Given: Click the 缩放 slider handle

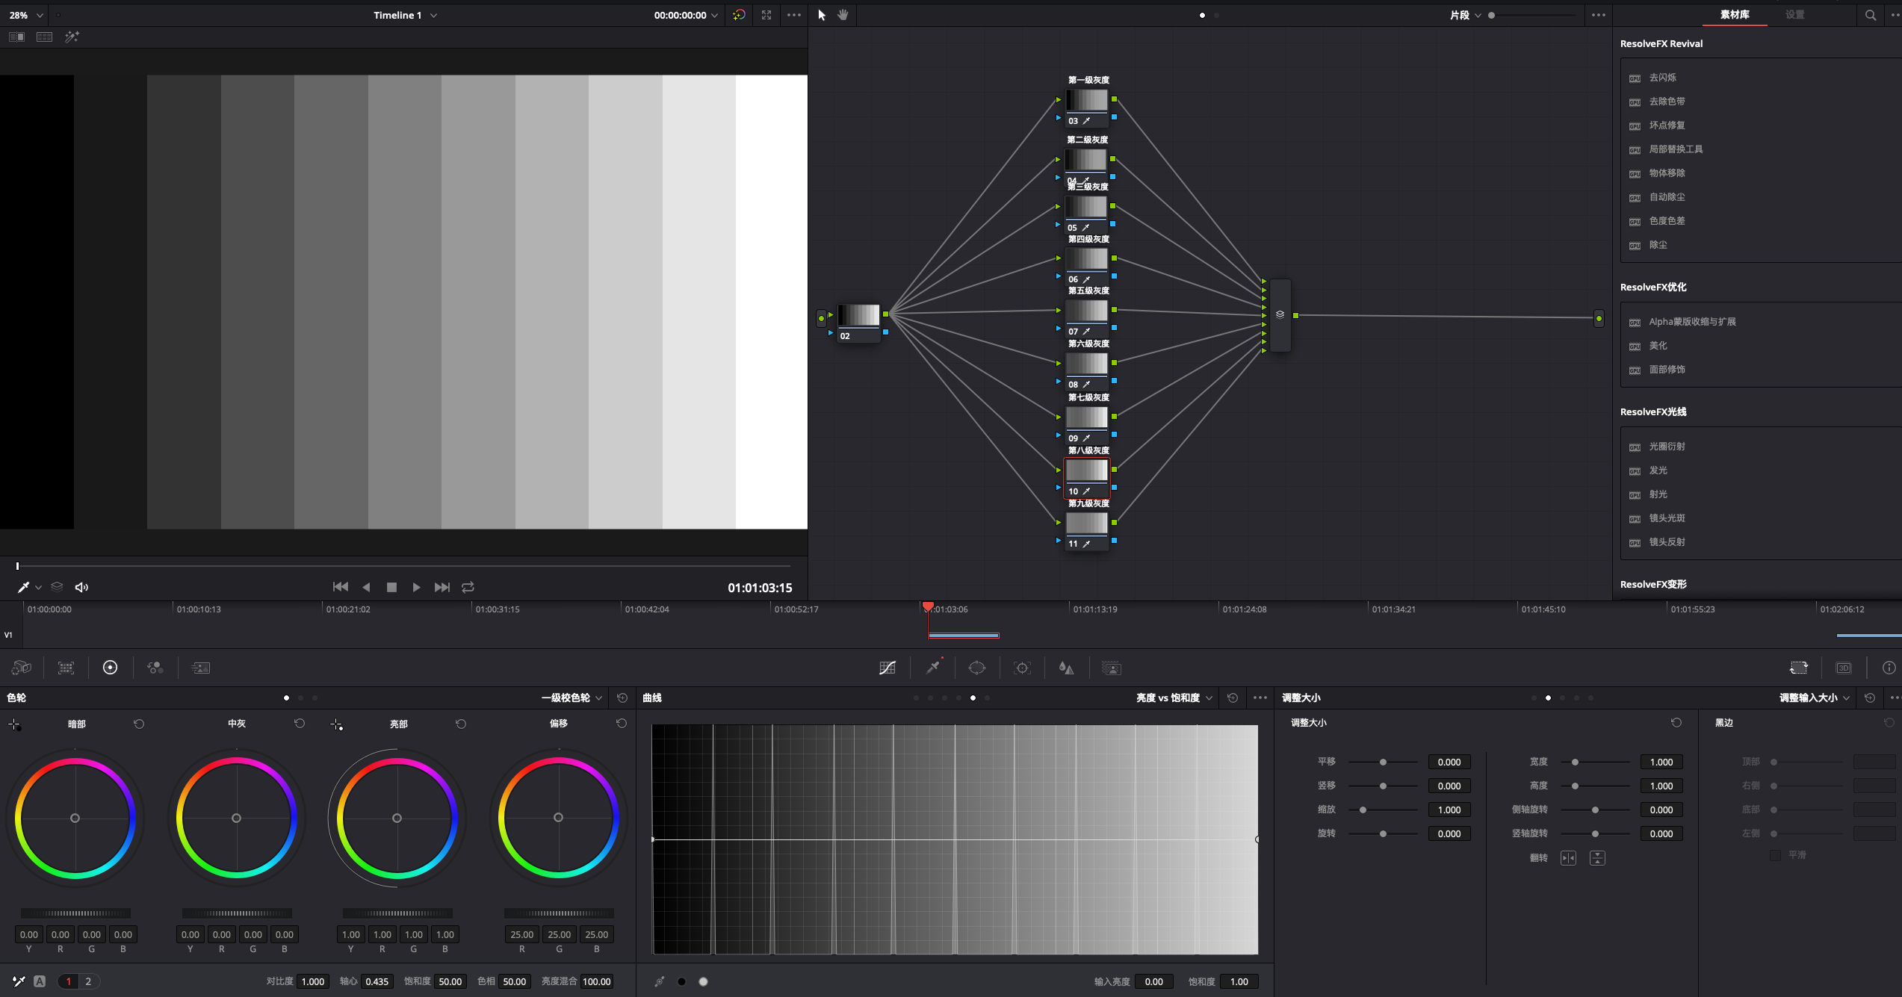Looking at the screenshot, I should (1363, 810).
